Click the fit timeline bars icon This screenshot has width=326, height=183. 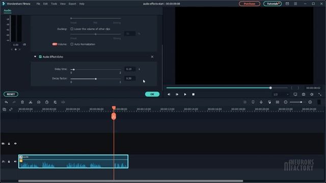(319, 102)
